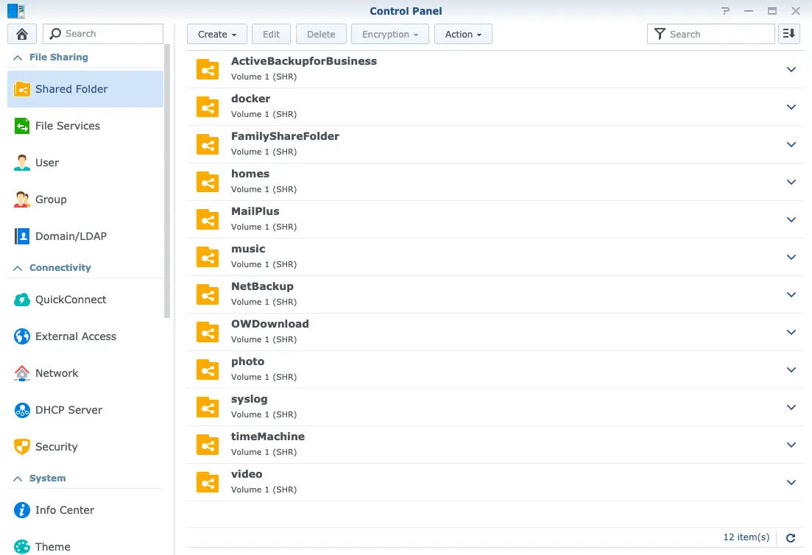Image resolution: width=812 pixels, height=555 pixels.
Task: Focus the folder filter Search field
Action: click(x=710, y=34)
